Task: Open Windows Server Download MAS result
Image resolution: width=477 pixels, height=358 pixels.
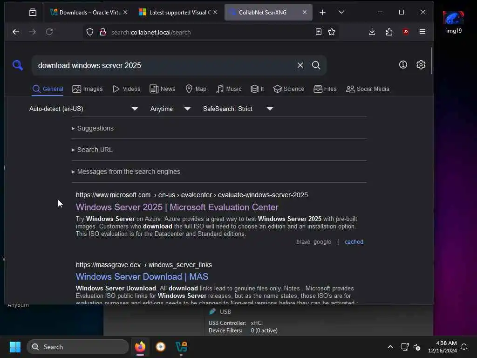Action: (x=142, y=276)
